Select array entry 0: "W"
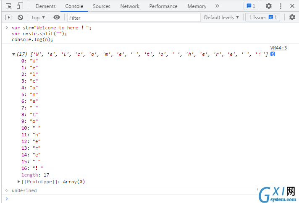 point(29,61)
